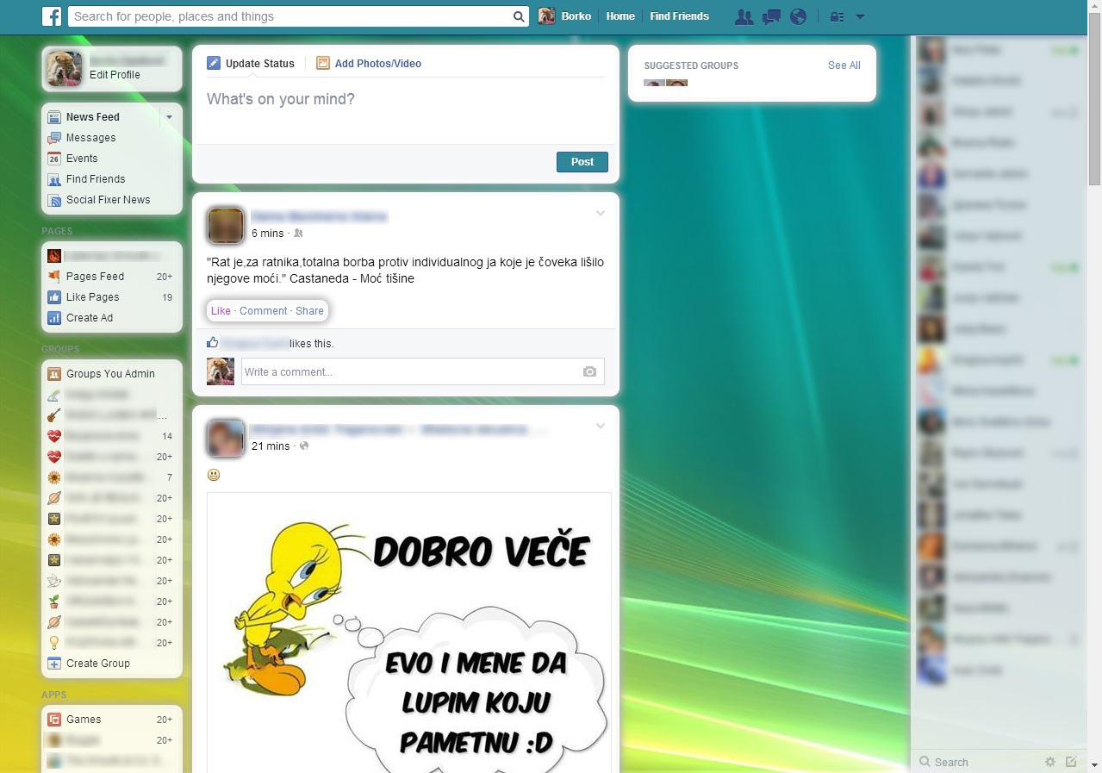Click the page vertical scrollbar thumb
This screenshot has height=773, width=1102.
coord(1094,101)
